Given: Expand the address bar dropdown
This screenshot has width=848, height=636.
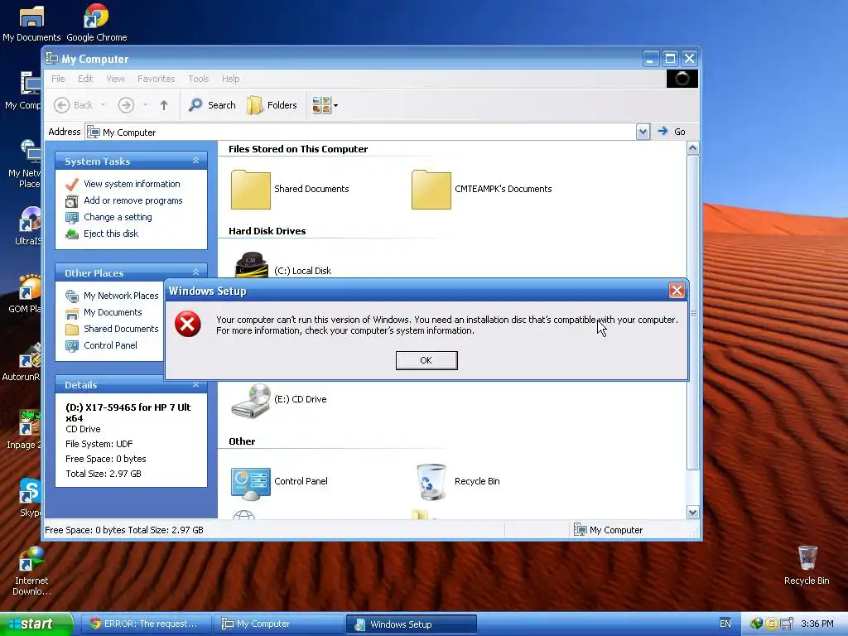Looking at the screenshot, I should (x=643, y=132).
